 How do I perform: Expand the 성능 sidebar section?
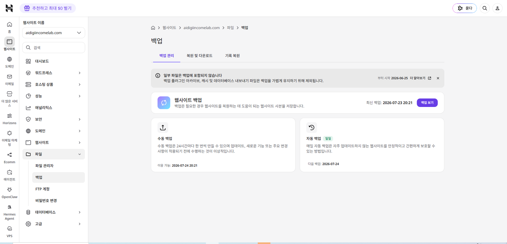(x=54, y=96)
